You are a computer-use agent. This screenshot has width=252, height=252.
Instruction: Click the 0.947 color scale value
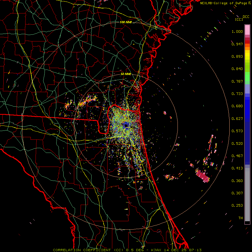click(237, 44)
